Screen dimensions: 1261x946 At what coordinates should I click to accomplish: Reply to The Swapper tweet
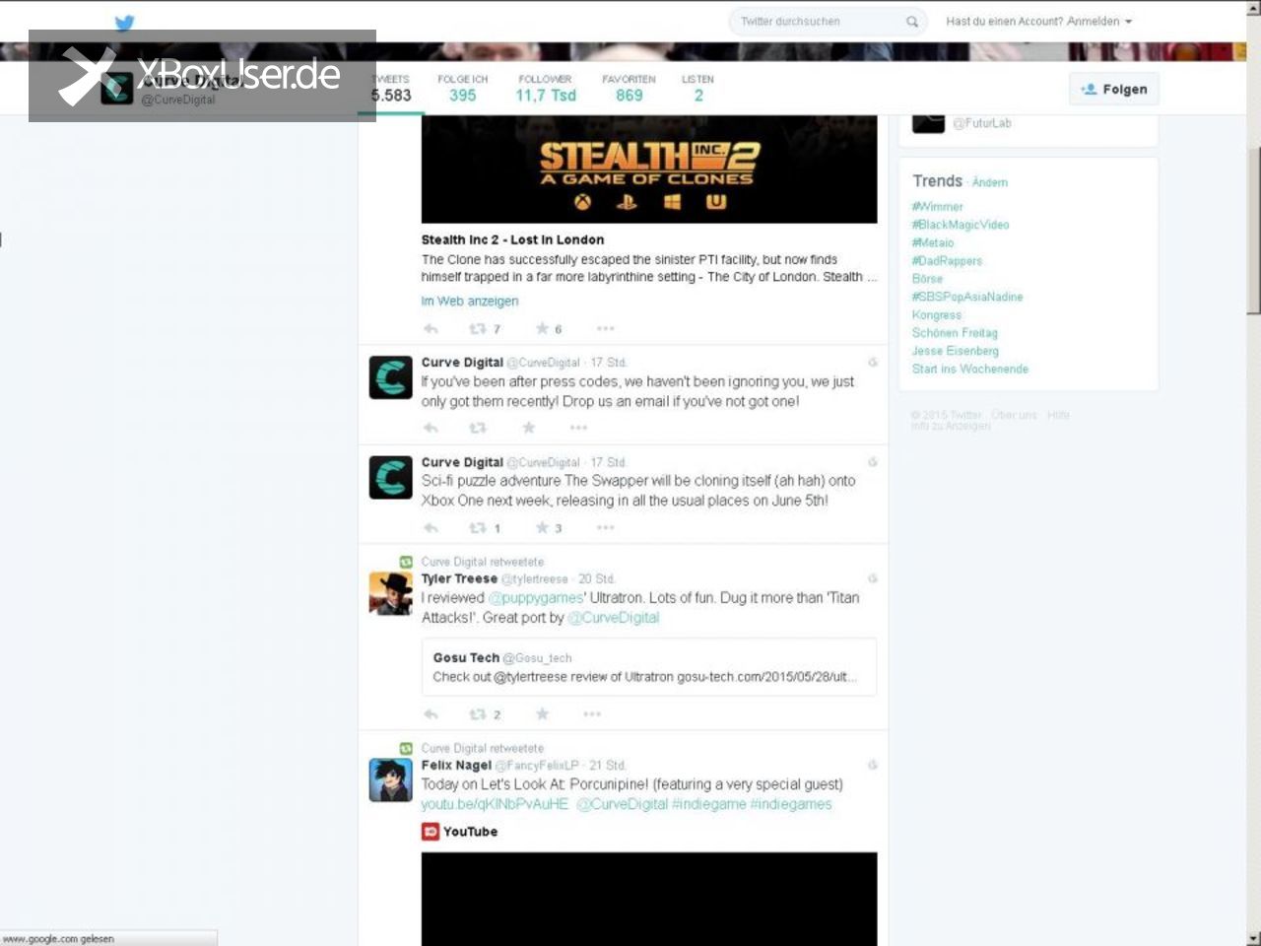coord(431,528)
